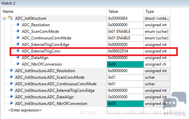
Task: Click the ADC_InitStructure struct icon
Action: tap(10, 18)
